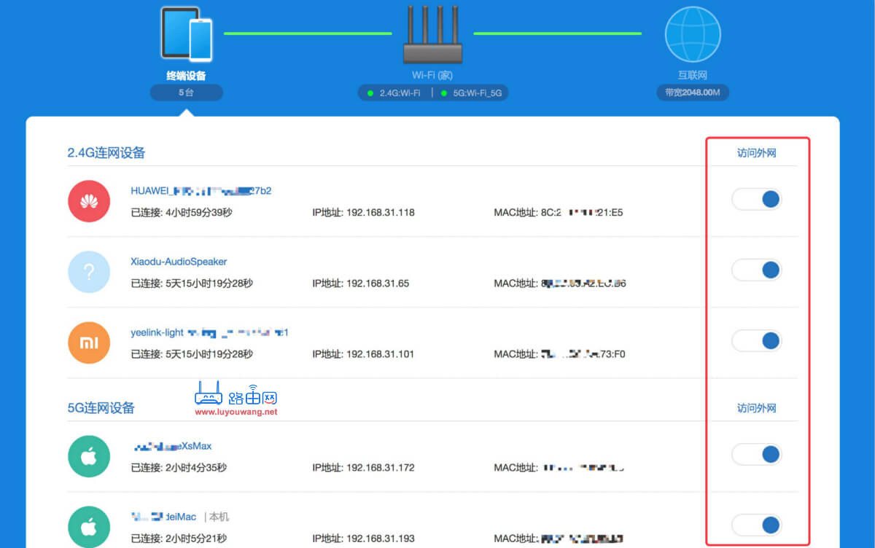Toggle 访问外网 for Xiaodu-AudioSpeaker

pos(757,270)
